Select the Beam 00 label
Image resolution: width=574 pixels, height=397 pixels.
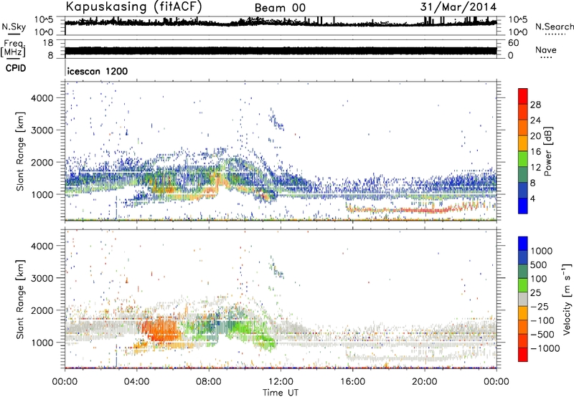click(280, 8)
